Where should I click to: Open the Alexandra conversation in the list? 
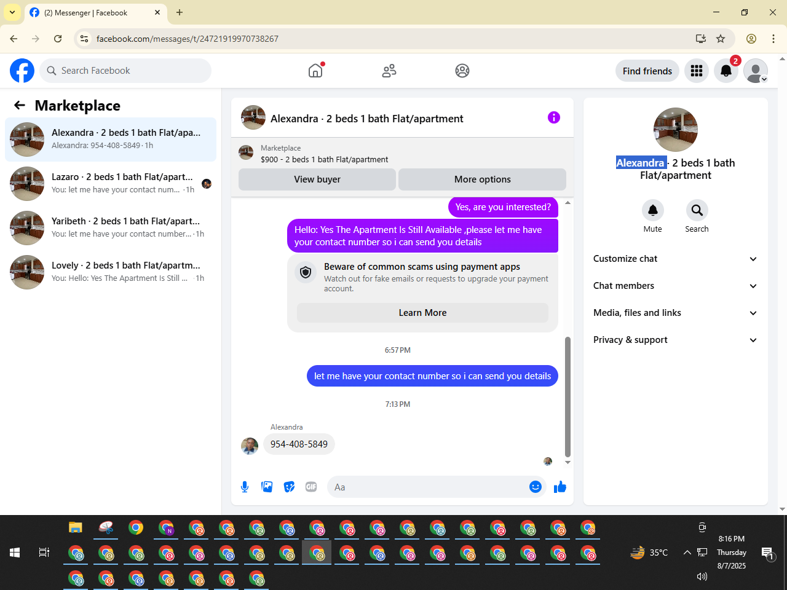click(111, 140)
